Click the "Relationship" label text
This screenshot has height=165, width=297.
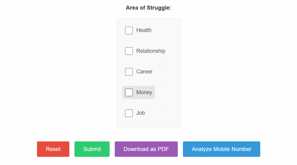tap(151, 51)
